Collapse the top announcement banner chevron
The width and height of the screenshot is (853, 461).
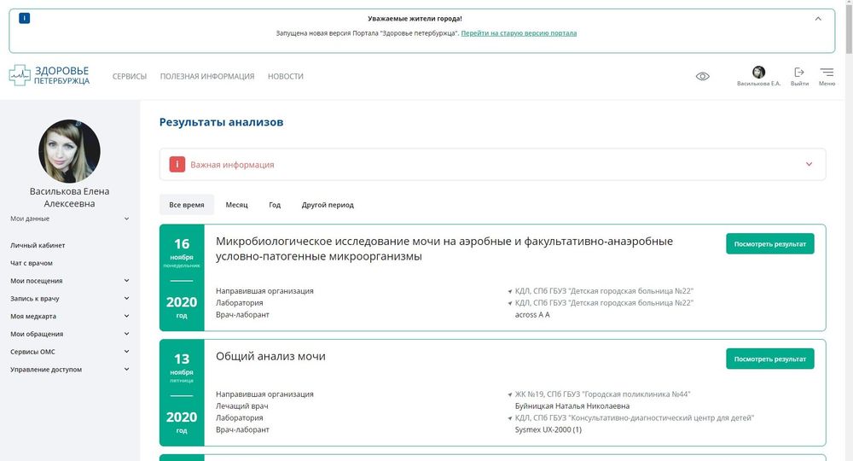818,18
